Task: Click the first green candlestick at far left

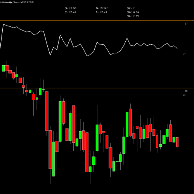Action: (3, 68)
